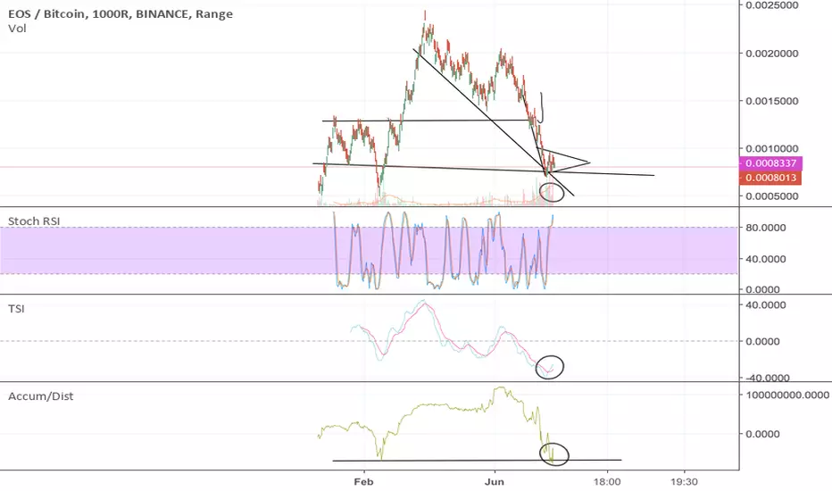
Task: Click the 18:00 time axis label
Action: pyautogui.click(x=607, y=482)
